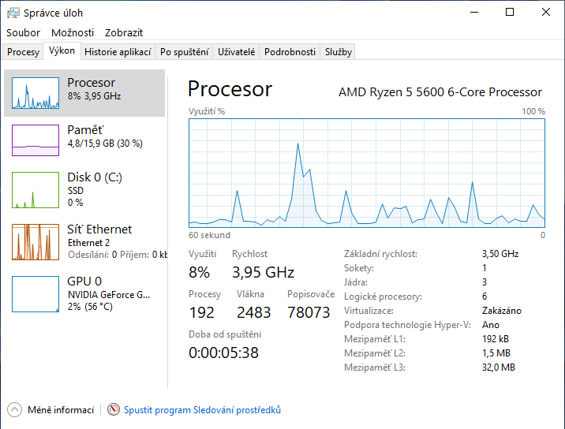Select the Paměť memory graph thumbnail
This screenshot has height=429, width=565.
tap(36, 140)
